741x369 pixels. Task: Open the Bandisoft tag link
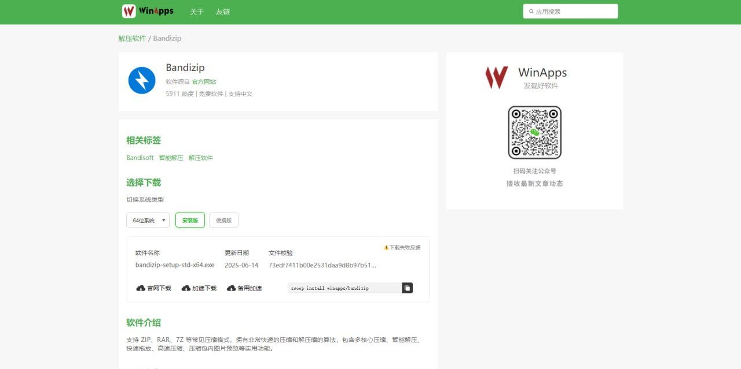tap(140, 157)
